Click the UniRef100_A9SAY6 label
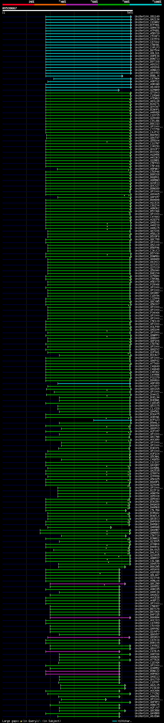Screen dimensions: 164x723 pyautogui.click(x=147, y=569)
